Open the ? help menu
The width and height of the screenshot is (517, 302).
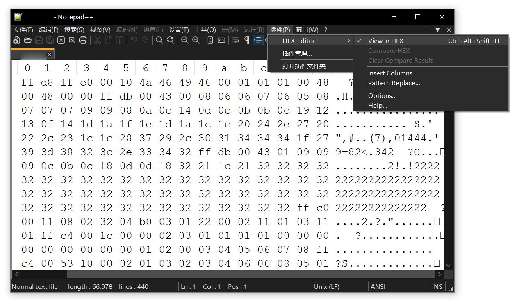click(326, 30)
